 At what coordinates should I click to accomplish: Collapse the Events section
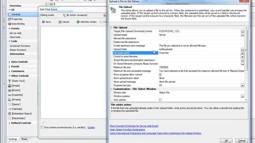(10, 28)
